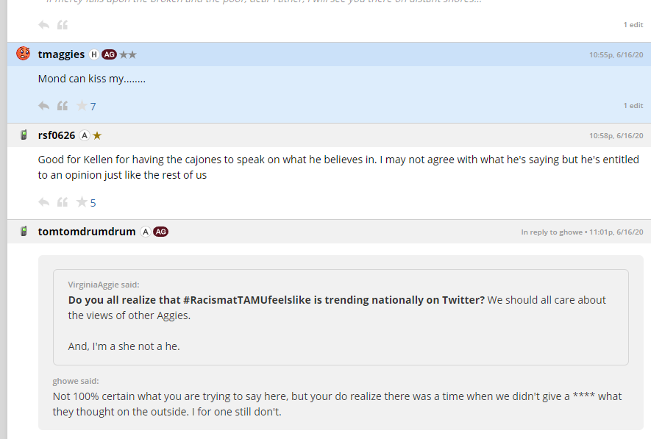The image size is (651, 439).
Task: Quote the rsf0626 post
Action: coord(63,202)
